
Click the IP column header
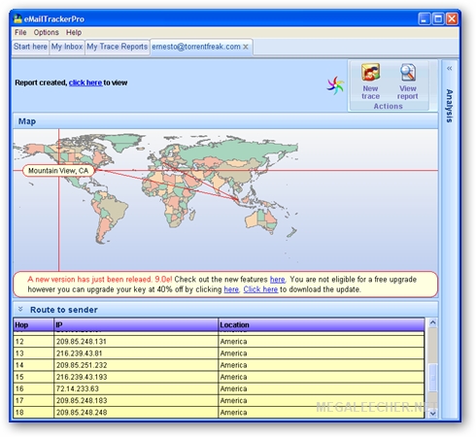point(136,325)
